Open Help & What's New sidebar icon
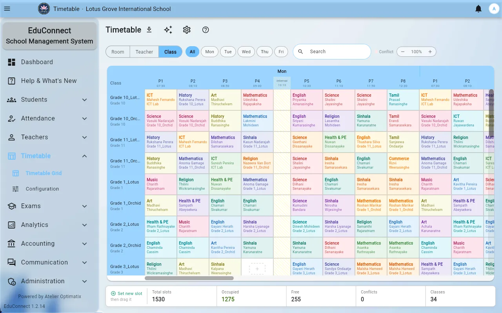 point(12,81)
